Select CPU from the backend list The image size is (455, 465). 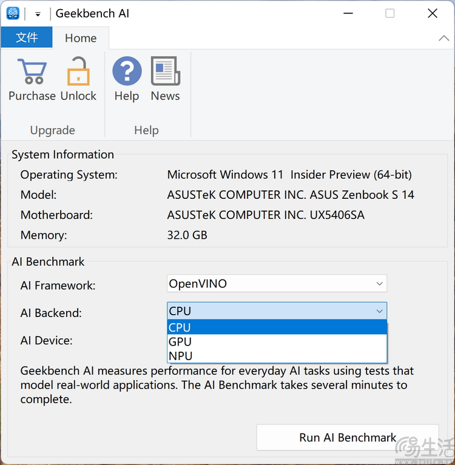click(277, 327)
